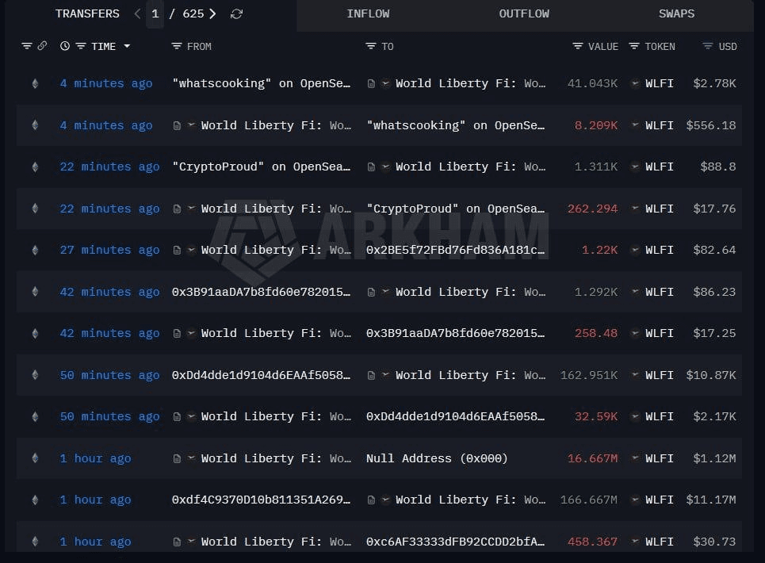Viewport: 765px width, 563px height.
Task: Click Ethereum icon in $2.78K row
Action: (x=35, y=83)
